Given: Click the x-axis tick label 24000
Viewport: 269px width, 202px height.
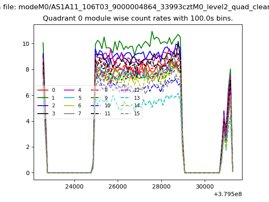Looking at the screenshot, I should [x=74, y=186].
